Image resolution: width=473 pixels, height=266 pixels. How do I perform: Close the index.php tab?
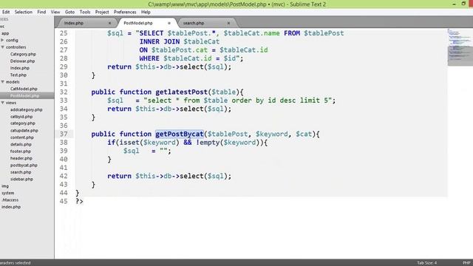pos(110,23)
